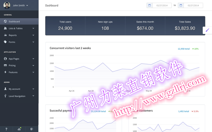Expand the Level Navigation chevron
The width and height of the screenshot is (212, 132).
33,96
